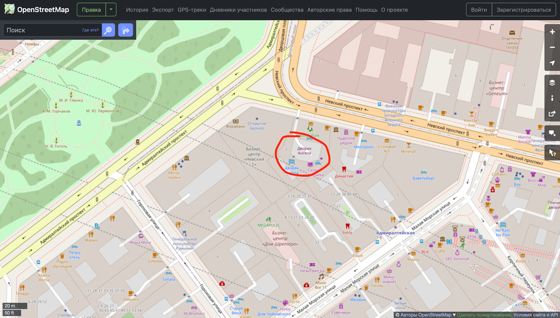Click the Военная прокуратура label

tap(394, 115)
